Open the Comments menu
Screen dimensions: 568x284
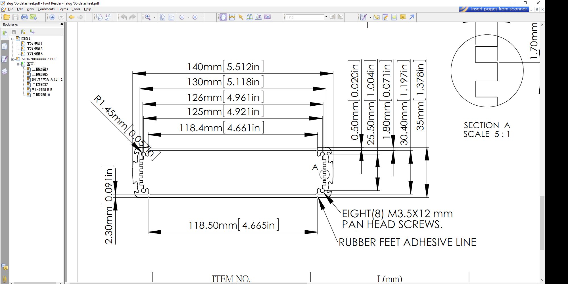tap(46, 9)
